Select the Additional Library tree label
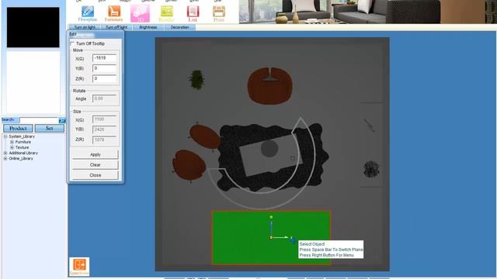Viewport: 497px width, 279px height. 23,153
